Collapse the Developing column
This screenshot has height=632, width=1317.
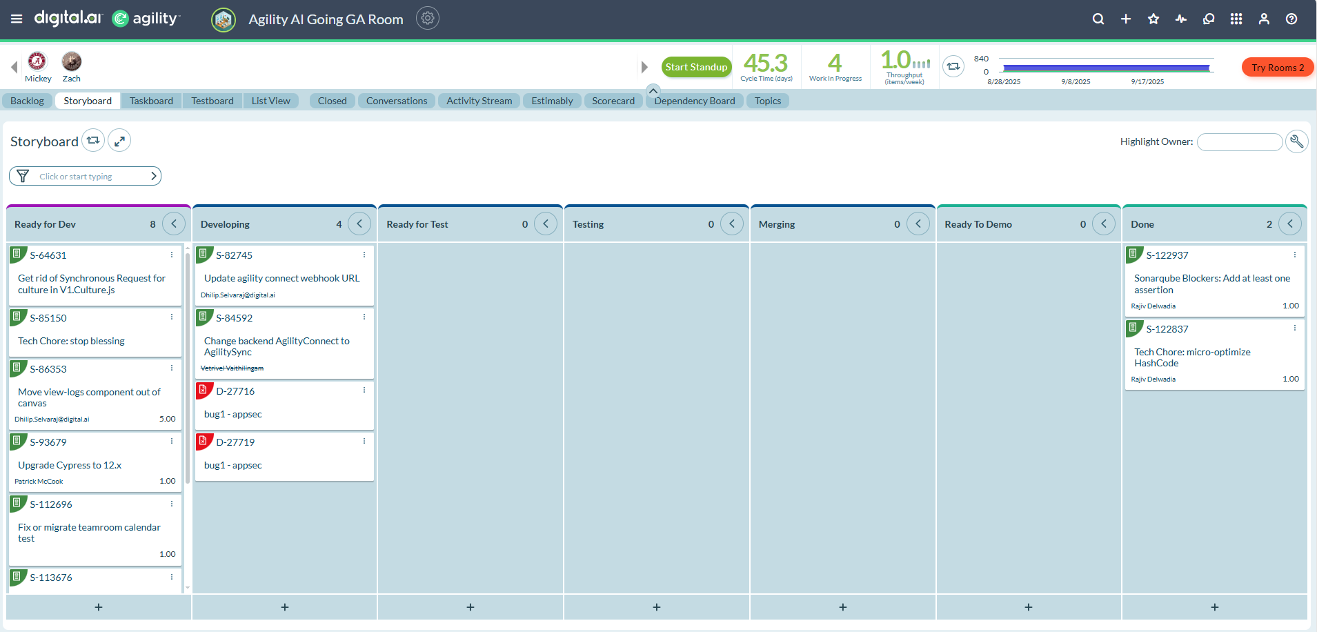[359, 224]
